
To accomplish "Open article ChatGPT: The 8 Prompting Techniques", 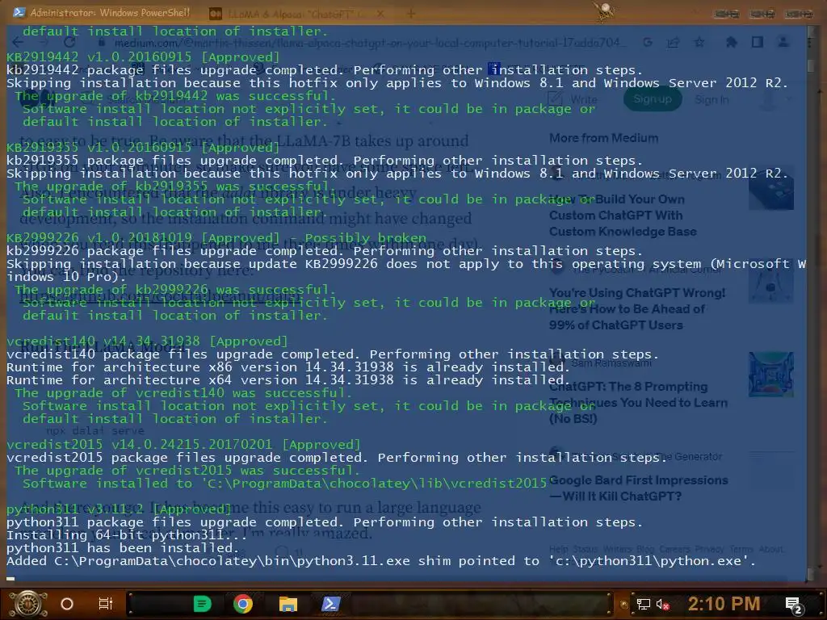I will pos(638,402).
